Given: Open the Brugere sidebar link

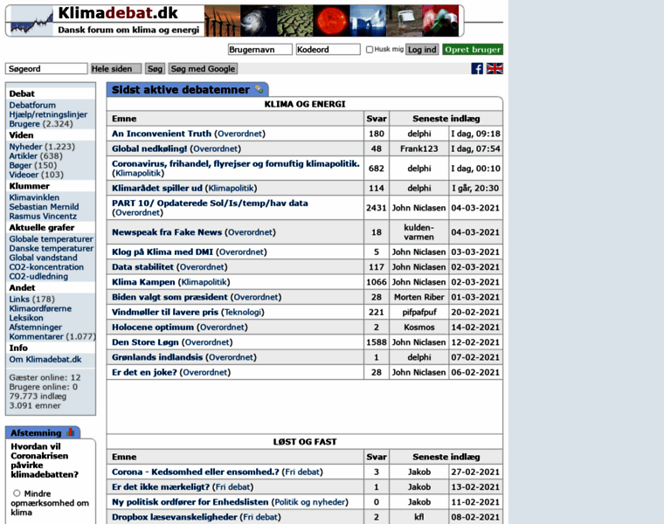Looking at the screenshot, I should 24,124.
